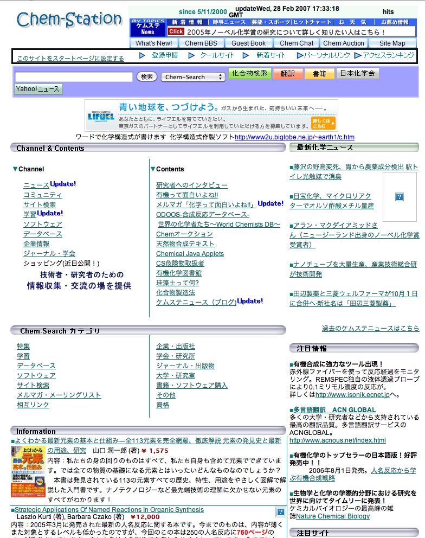This screenshot has height=538, width=425.
Task: Click the orange 翻訳 button
Action: coord(288,73)
